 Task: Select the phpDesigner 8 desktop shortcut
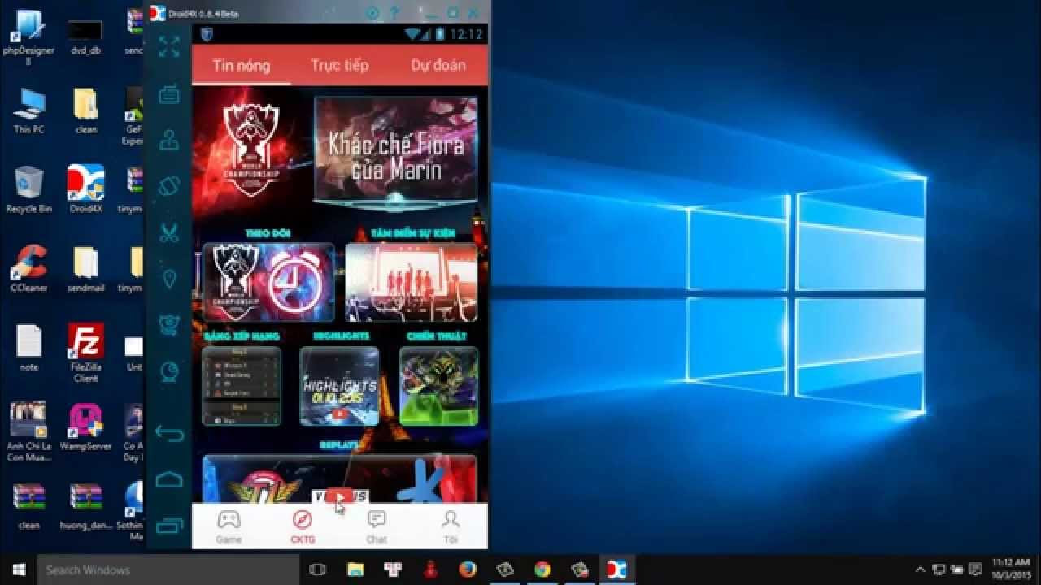point(28,37)
